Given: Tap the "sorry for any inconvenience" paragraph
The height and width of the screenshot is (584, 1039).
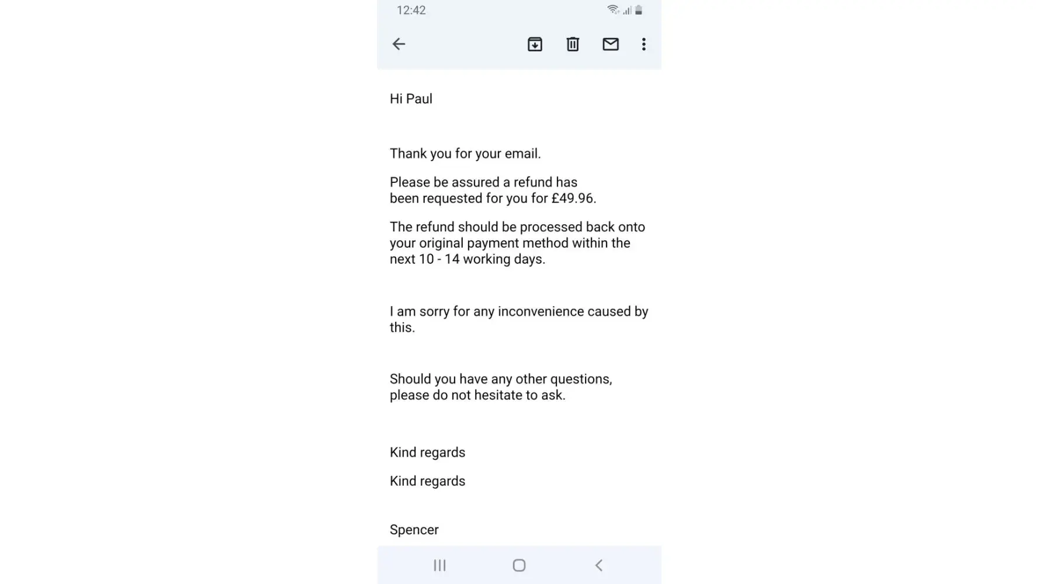Looking at the screenshot, I should click(x=519, y=312).
